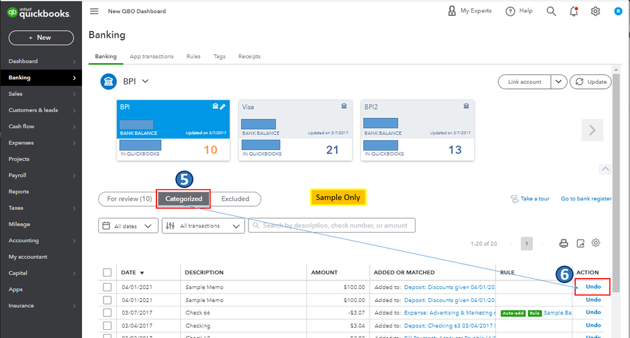Open the All transactions filter
630x338 pixels.
pyautogui.click(x=203, y=226)
